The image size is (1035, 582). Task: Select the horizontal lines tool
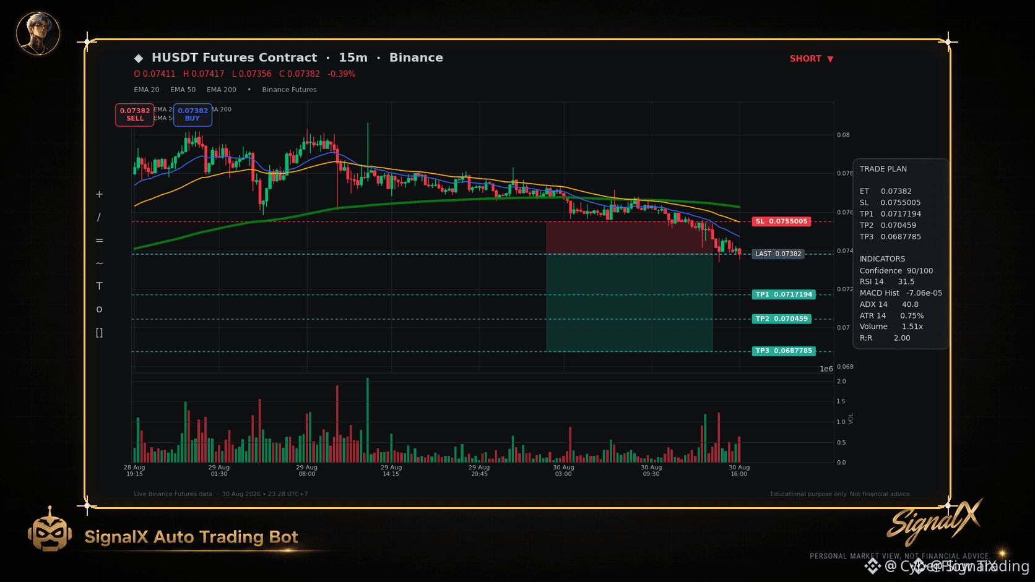99,240
